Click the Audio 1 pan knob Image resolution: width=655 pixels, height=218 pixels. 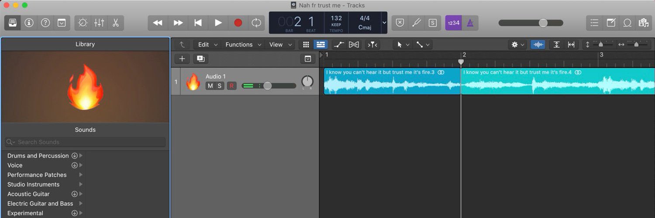pos(307,81)
